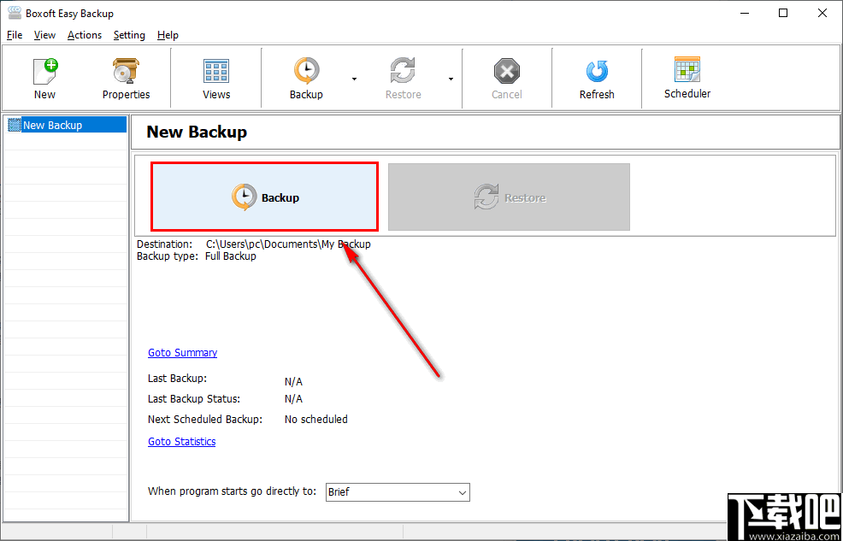Viewport: 843px width, 541px height.
Task: Open the Scheduler
Action: click(x=687, y=77)
